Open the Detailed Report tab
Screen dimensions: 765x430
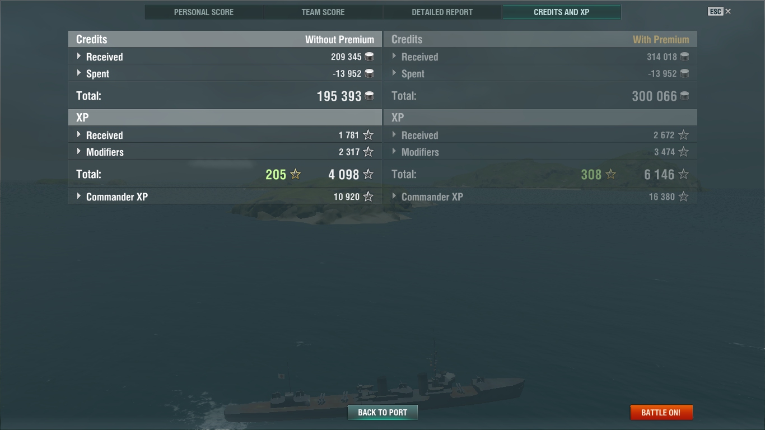pos(442,12)
